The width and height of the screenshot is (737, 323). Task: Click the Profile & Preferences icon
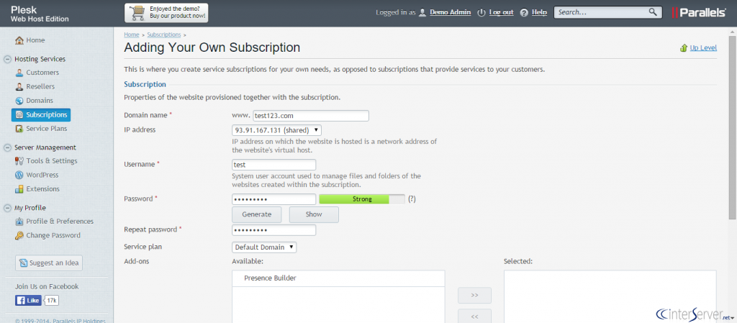pos(19,222)
